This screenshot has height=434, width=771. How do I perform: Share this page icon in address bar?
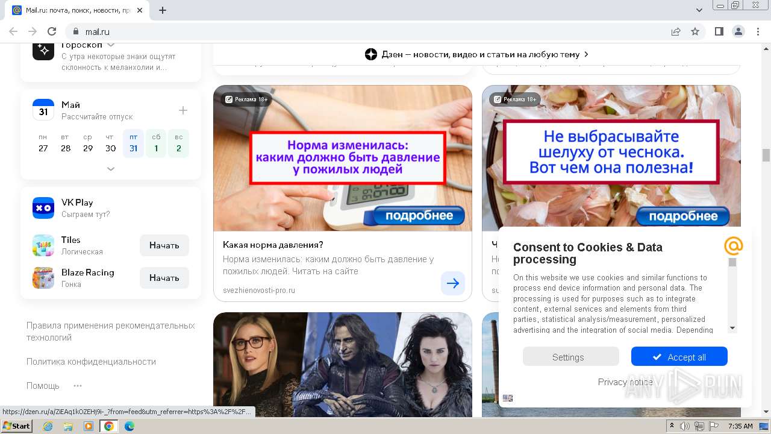(676, 31)
